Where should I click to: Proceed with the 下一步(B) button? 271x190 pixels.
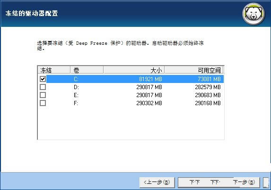[x=219, y=182]
